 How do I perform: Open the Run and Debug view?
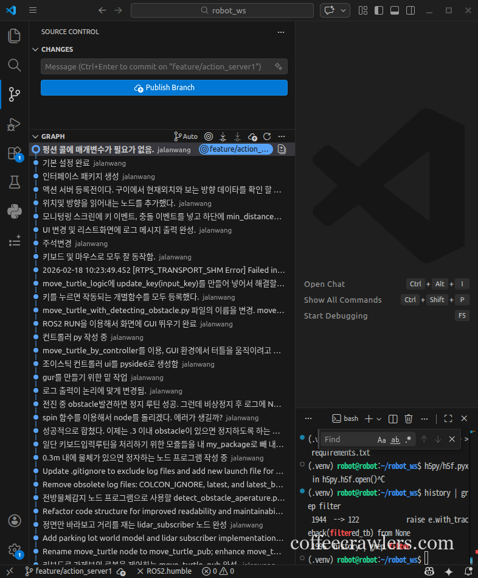(x=14, y=124)
